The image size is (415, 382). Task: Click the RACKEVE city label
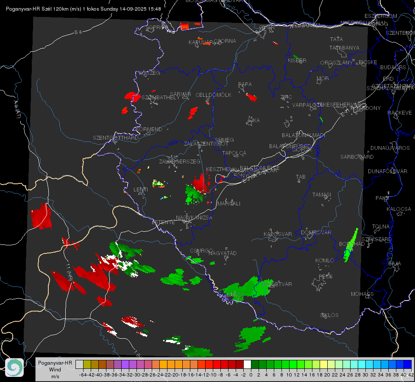click(x=399, y=112)
